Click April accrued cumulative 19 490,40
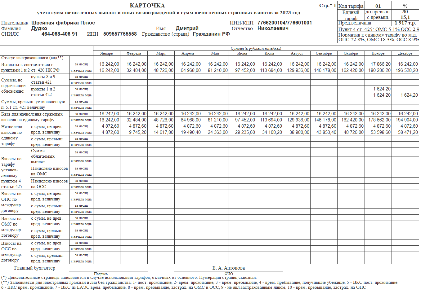421x290 pixels. click(191, 132)
